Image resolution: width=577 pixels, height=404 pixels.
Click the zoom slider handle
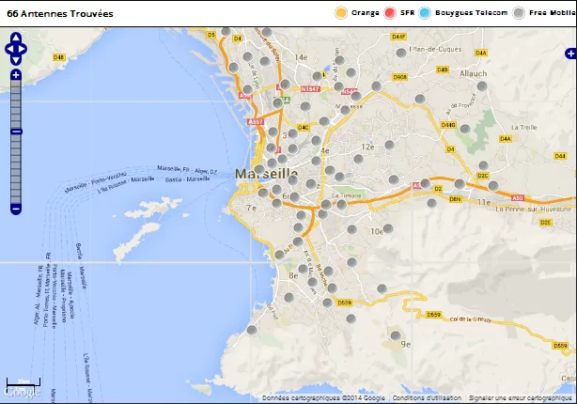(x=15, y=132)
